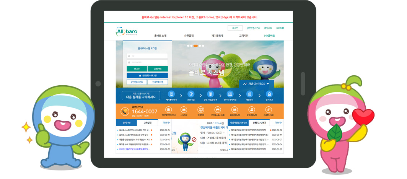Focus the PASSWORD input field
The width and height of the screenshot is (407, 179).
tap(147, 62)
